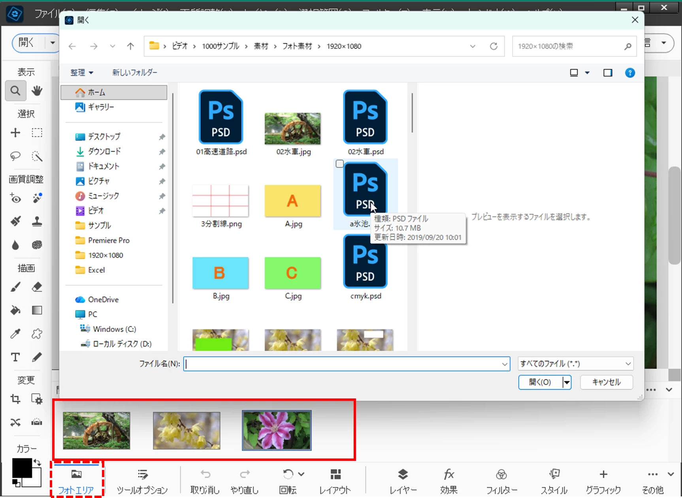Viewport: 682px width, 498px height.
Task: Click the 取り消し undo button
Action: (x=205, y=481)
